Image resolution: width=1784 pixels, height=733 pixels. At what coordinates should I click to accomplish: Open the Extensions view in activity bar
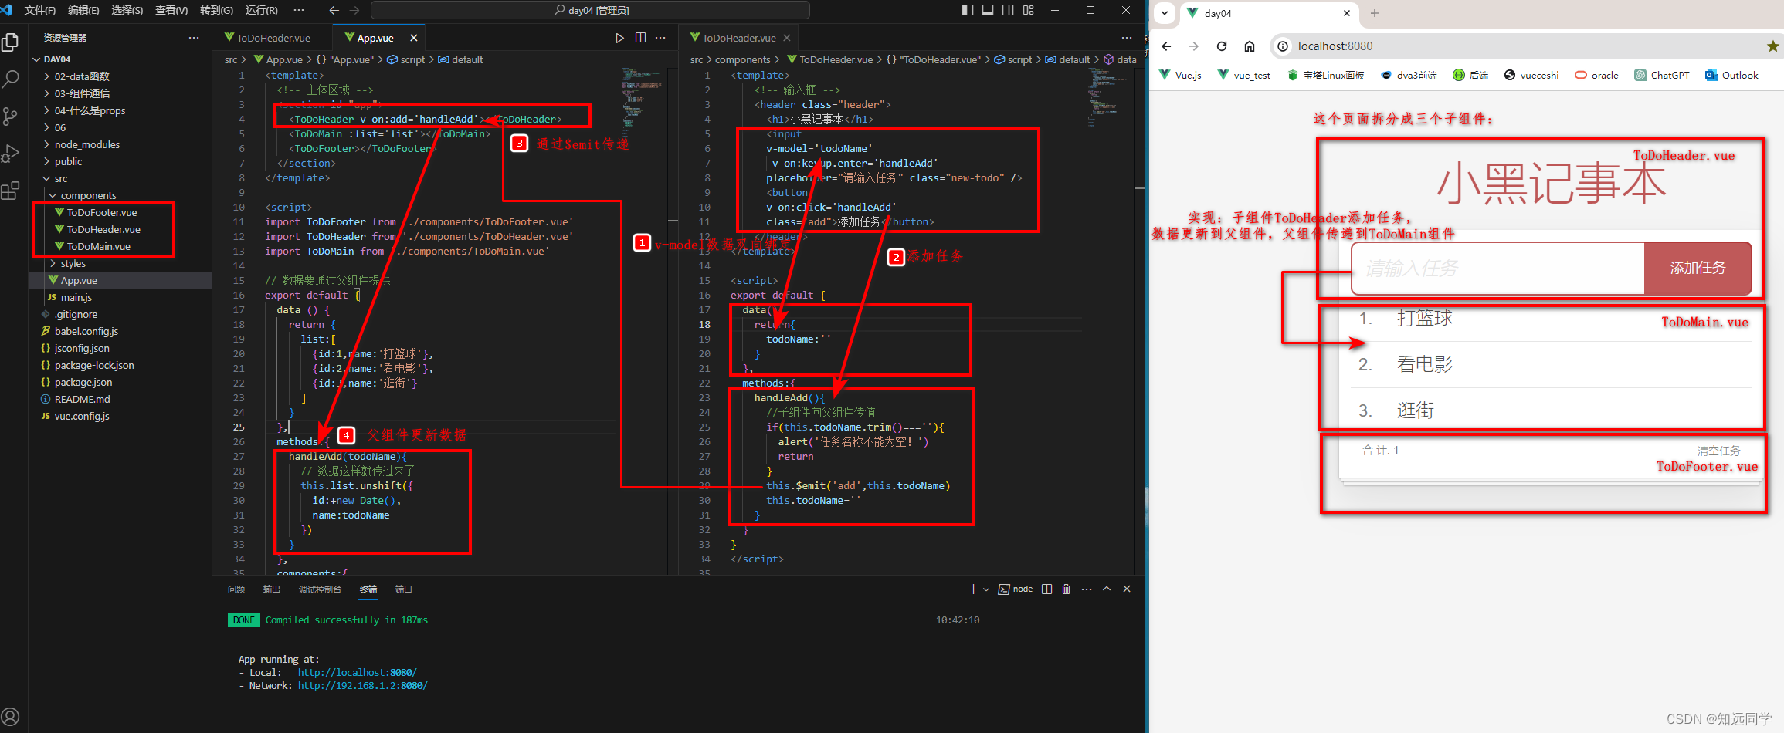(10, 190)
